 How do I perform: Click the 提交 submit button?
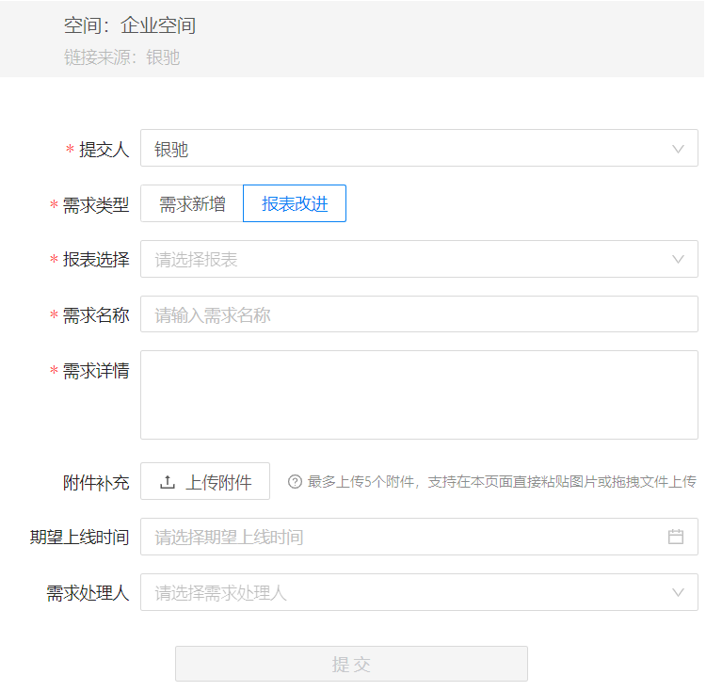tap(351, 664)
